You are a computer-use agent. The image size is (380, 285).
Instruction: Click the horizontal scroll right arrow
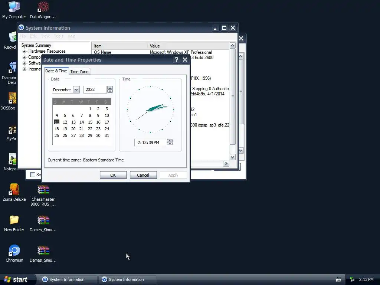point(226,164)
